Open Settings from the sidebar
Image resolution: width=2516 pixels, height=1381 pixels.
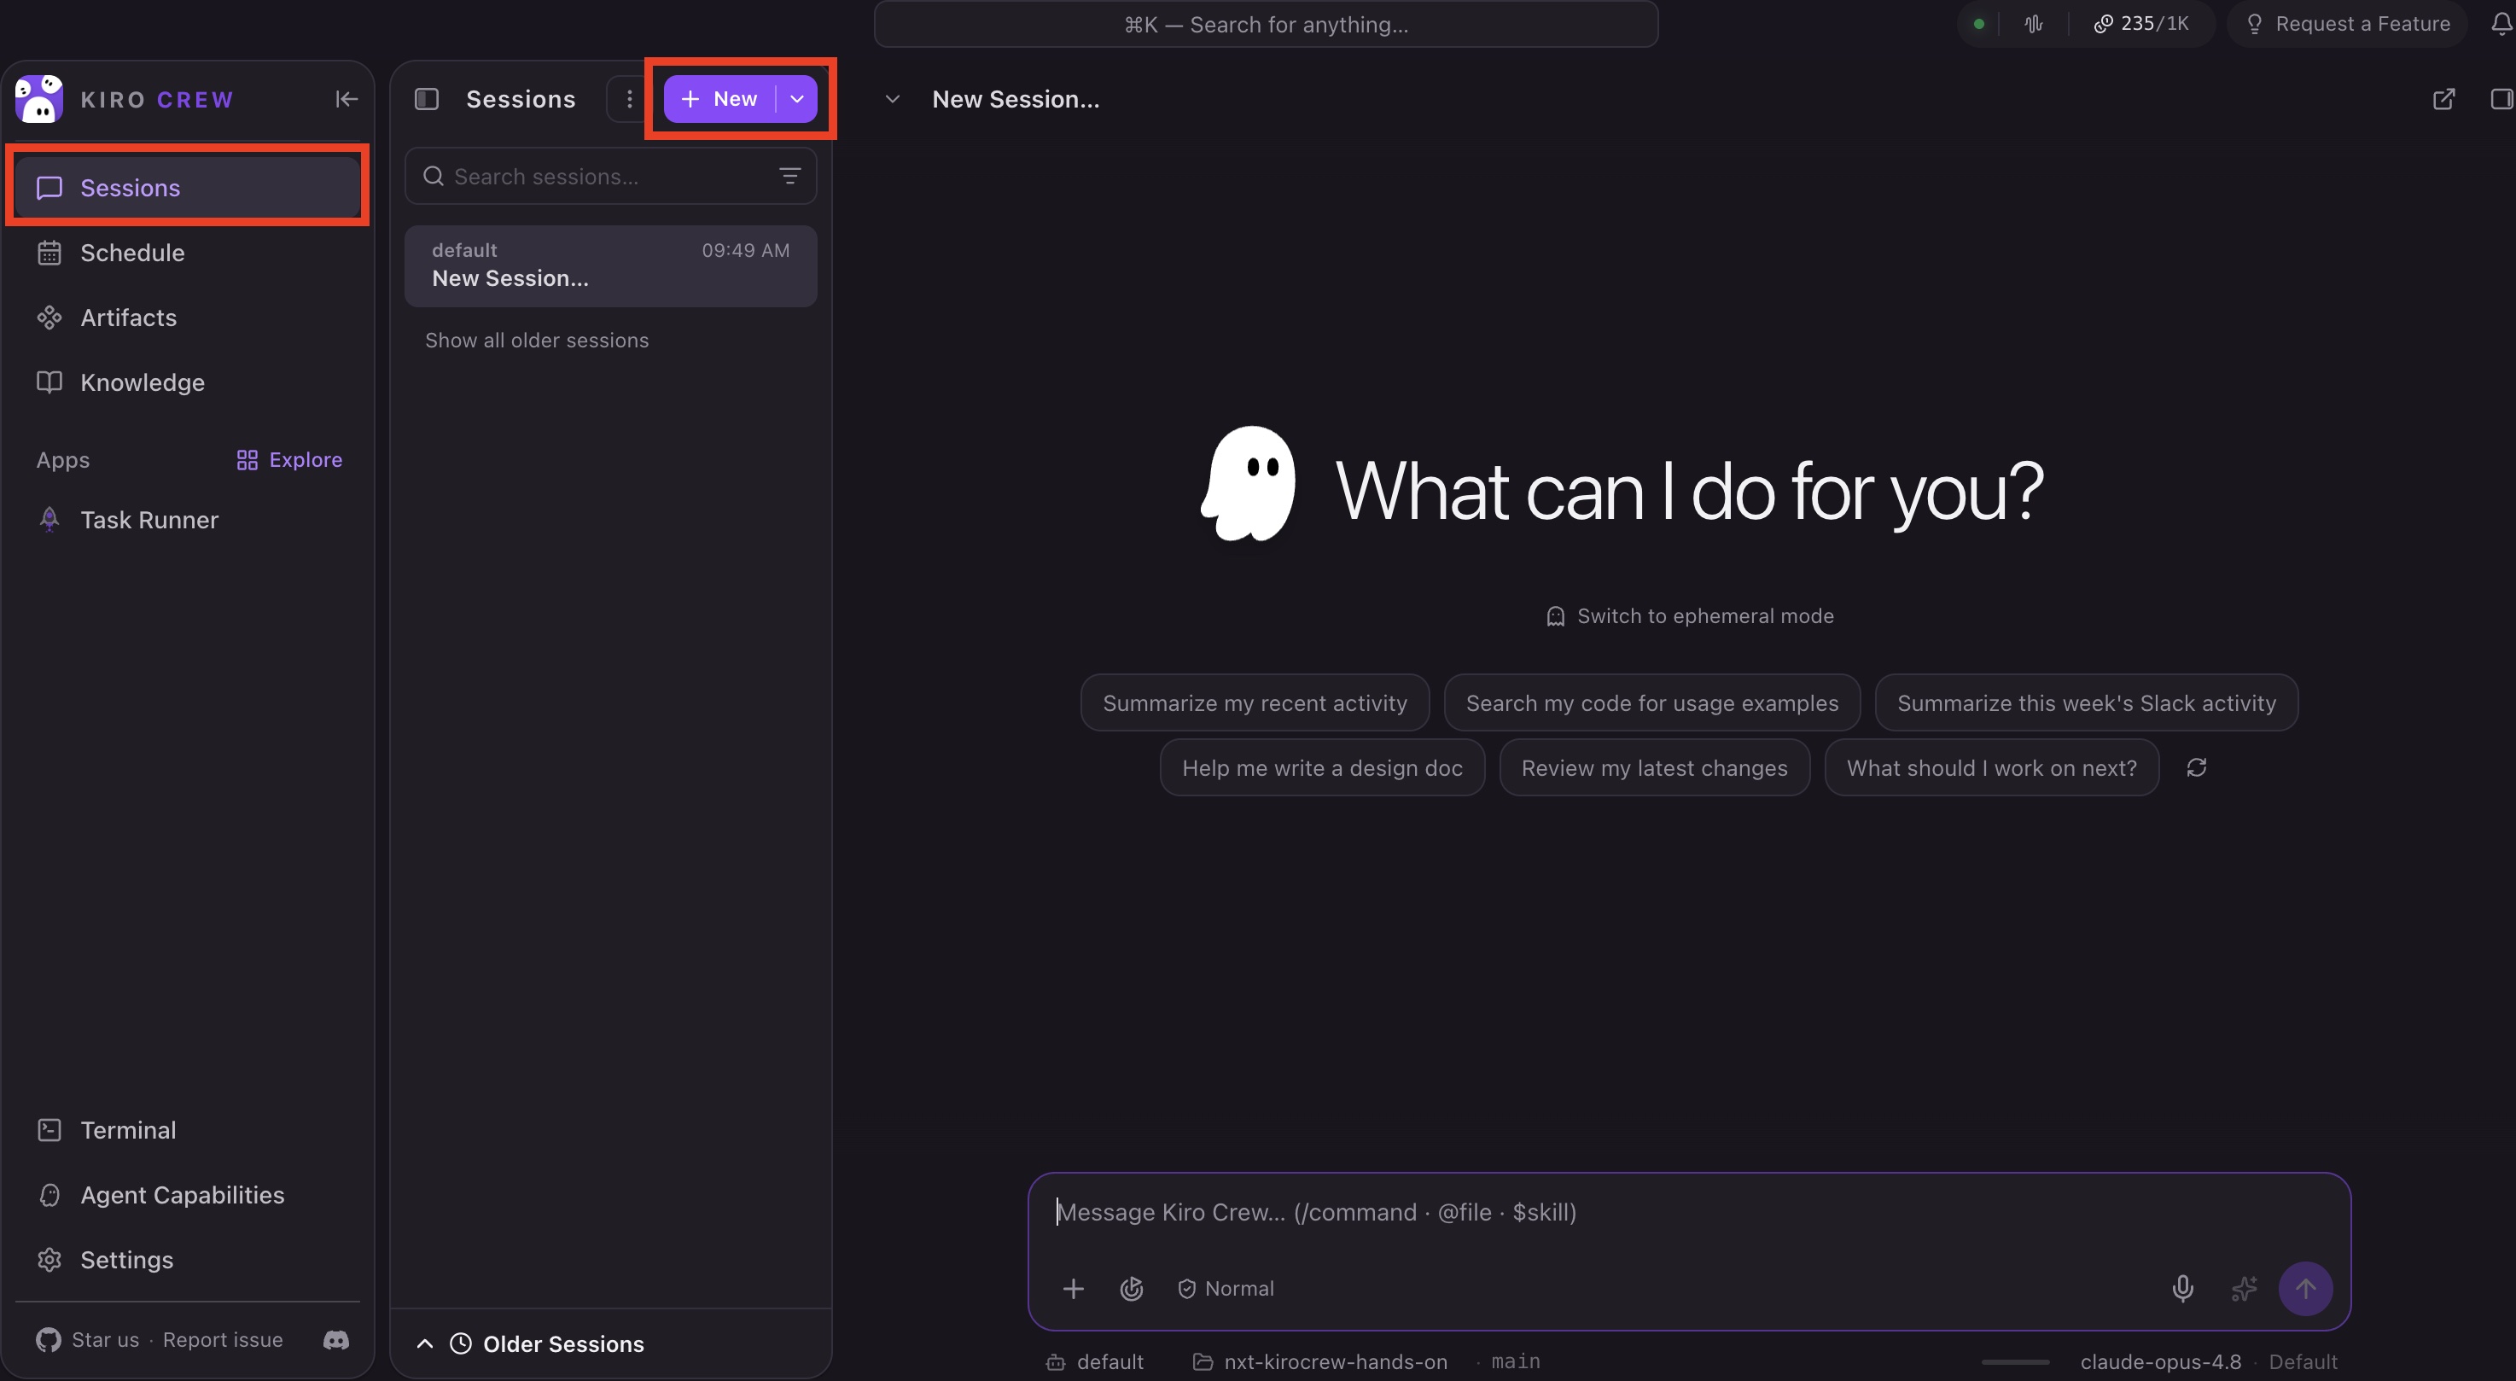point(188,1260)
